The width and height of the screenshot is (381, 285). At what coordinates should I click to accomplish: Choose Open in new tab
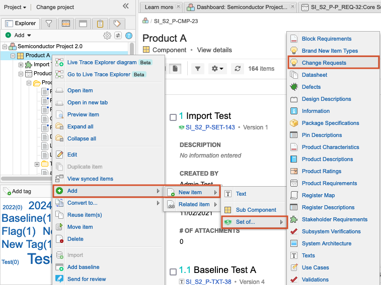tap(88, 102)
